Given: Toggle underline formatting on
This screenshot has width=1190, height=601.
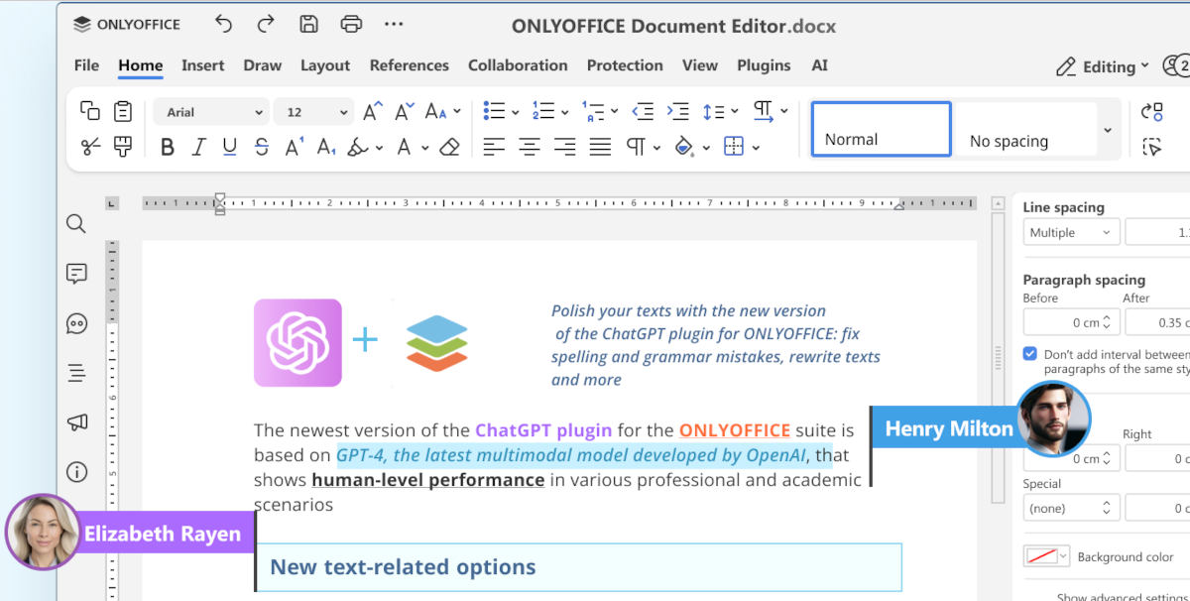Looking at the screenshot, I should pyautogui.click(x=228, y=146).
